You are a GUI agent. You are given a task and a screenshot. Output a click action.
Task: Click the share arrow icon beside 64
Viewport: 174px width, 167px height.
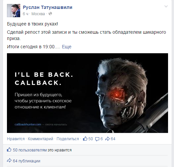tap(108, 139)
